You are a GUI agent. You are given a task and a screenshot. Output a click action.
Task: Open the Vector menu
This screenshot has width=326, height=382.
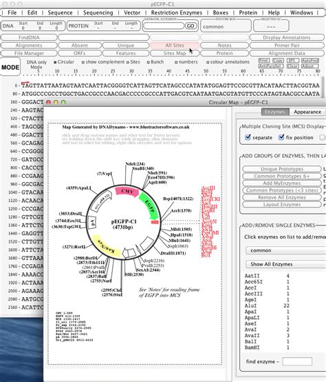point(132,12)
